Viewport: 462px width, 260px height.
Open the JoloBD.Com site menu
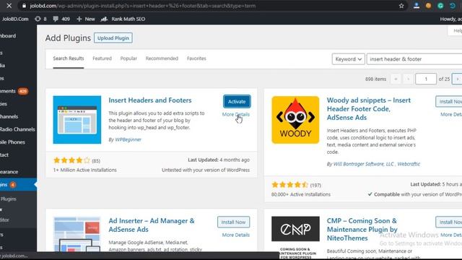point(14,19)
